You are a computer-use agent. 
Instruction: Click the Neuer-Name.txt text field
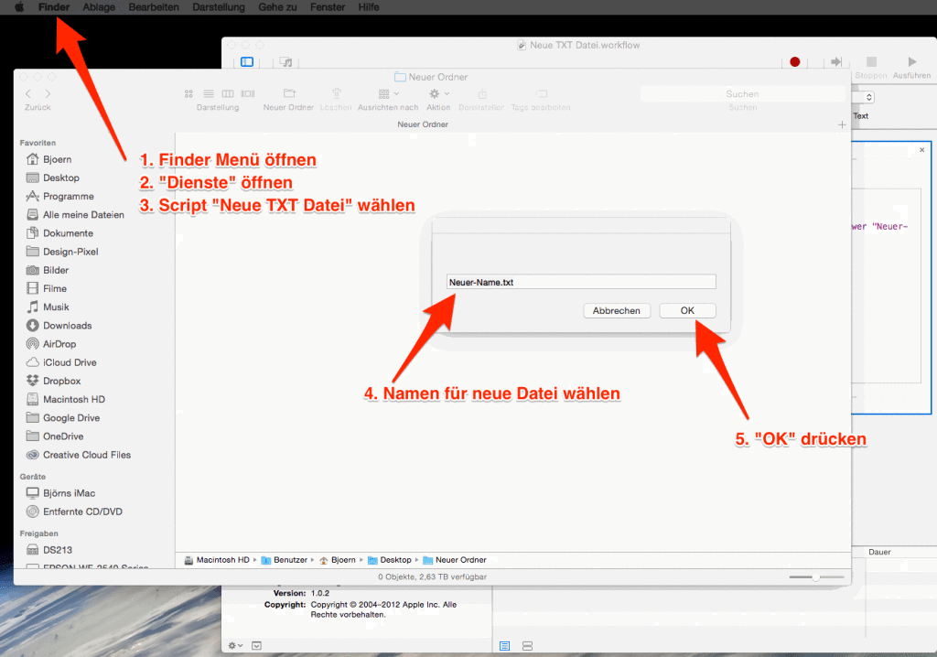point(581,282)
